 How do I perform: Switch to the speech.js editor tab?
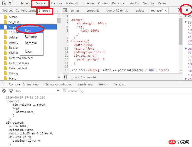pos(93,11)
